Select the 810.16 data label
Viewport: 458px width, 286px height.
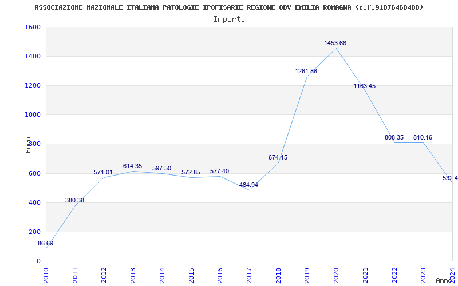pyautogui.click(x=423, y=137)
